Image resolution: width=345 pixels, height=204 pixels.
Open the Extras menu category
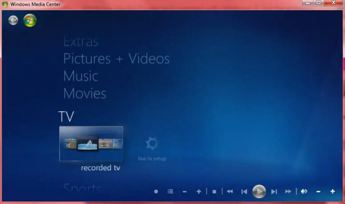pos(81,42)
